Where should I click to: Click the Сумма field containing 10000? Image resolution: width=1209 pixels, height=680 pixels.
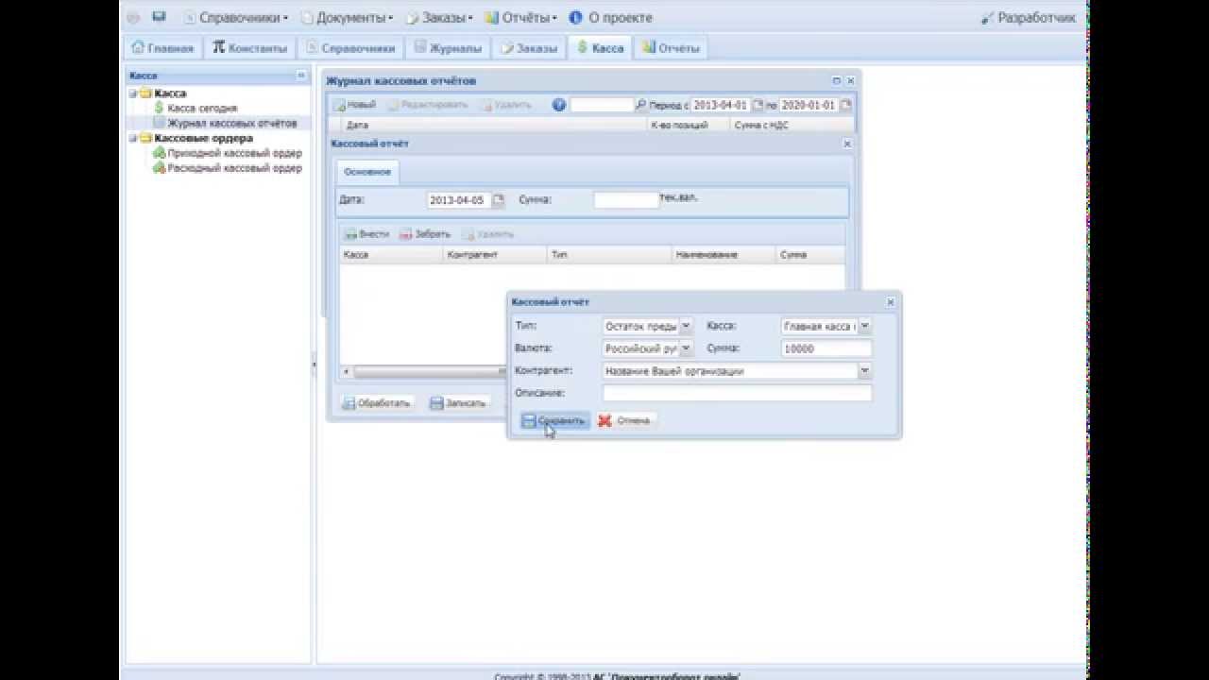coord(826,348)
